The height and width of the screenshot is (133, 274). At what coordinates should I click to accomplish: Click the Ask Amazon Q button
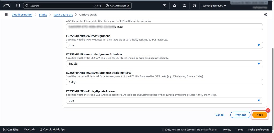point(118,6)
